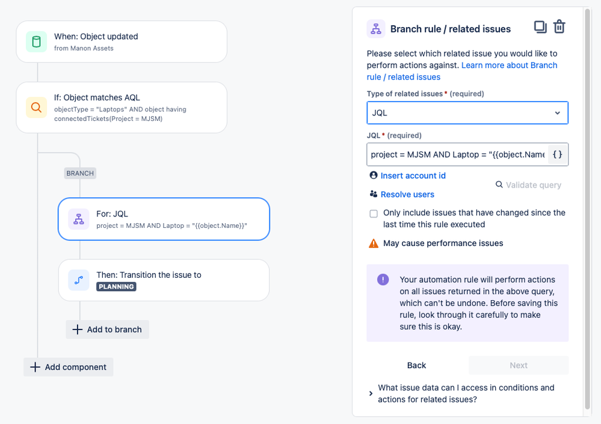Open Type of related issues dropdown
This screenshot has height=424, width=601.
tap(467, 112)
